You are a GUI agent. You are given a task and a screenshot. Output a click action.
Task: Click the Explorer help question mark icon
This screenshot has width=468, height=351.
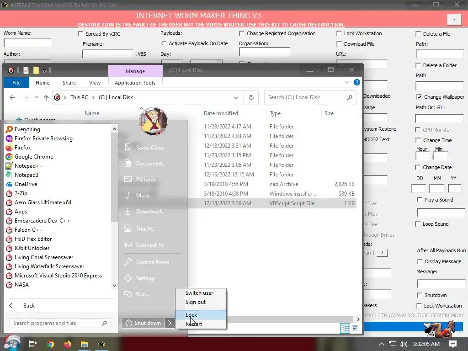[x=356, y=82]
